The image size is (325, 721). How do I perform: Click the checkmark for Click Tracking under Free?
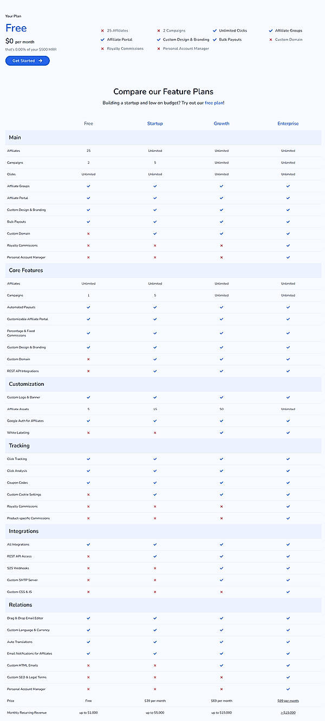88,458
